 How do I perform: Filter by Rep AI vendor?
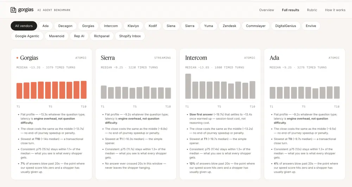click(79, 36)
